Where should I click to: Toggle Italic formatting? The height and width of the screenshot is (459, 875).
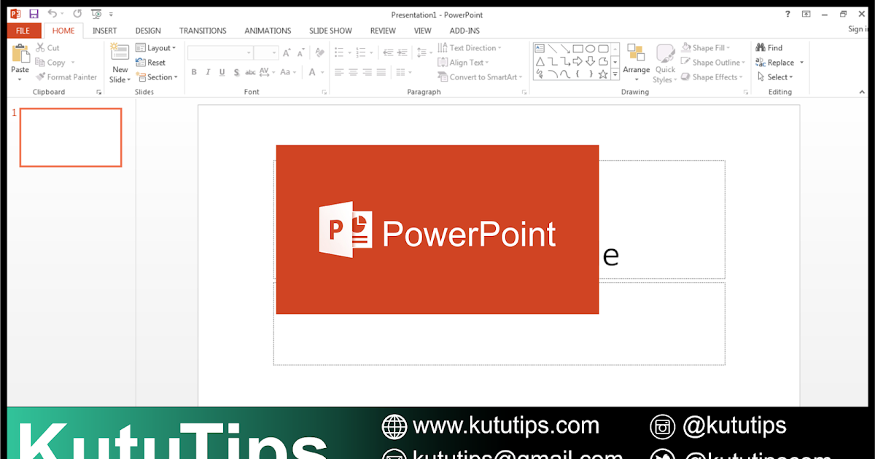tap(208, 72)
